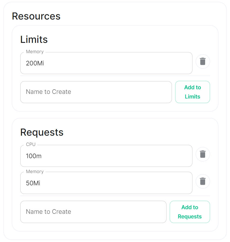Click the divider line below the Limits Memory field

[x=115, y=76]
